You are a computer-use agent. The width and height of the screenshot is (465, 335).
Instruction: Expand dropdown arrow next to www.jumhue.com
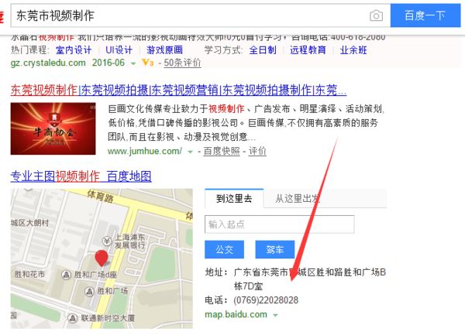click(191, 152)
